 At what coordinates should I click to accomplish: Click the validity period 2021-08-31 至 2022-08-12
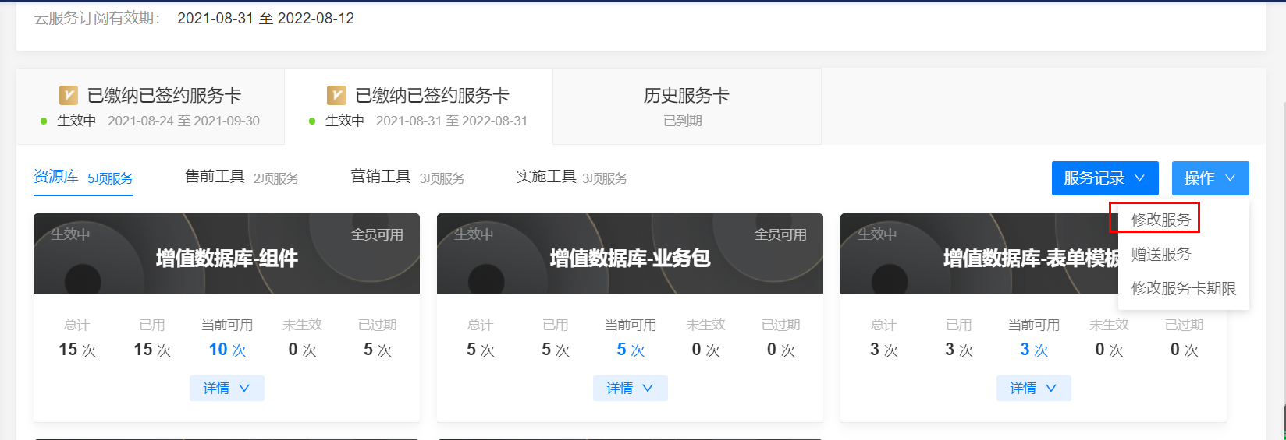265,18
